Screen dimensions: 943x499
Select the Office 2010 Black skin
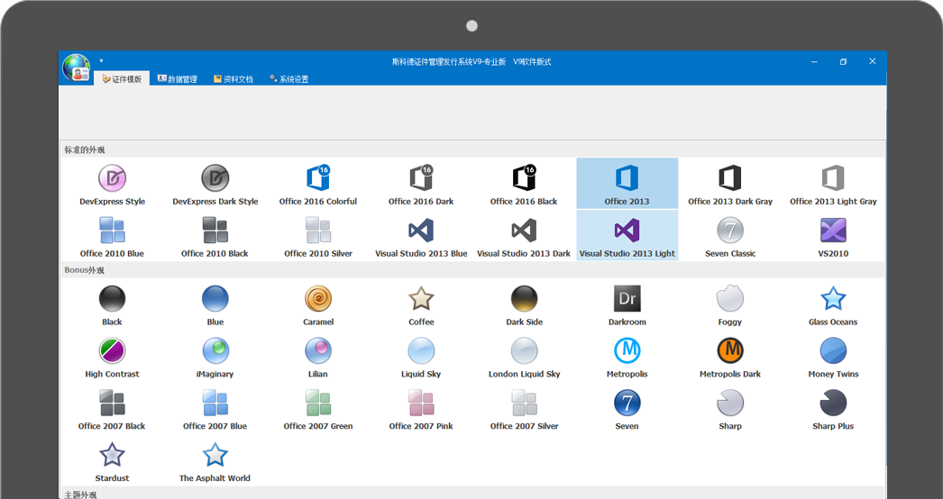pos(215,236)
